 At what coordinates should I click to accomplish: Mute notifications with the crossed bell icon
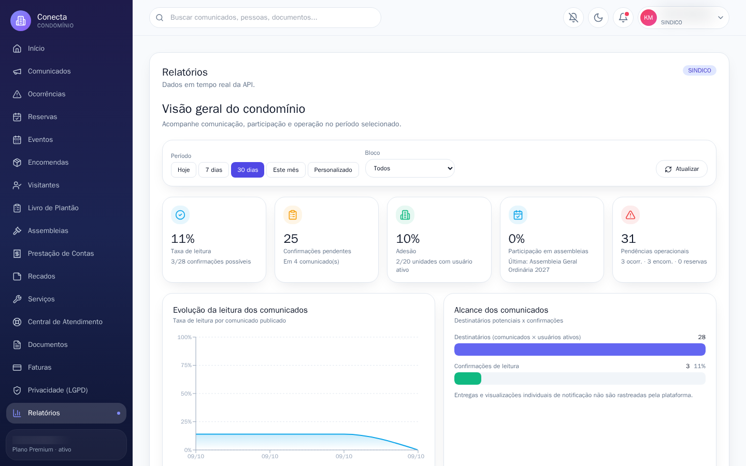pos(573,18)
